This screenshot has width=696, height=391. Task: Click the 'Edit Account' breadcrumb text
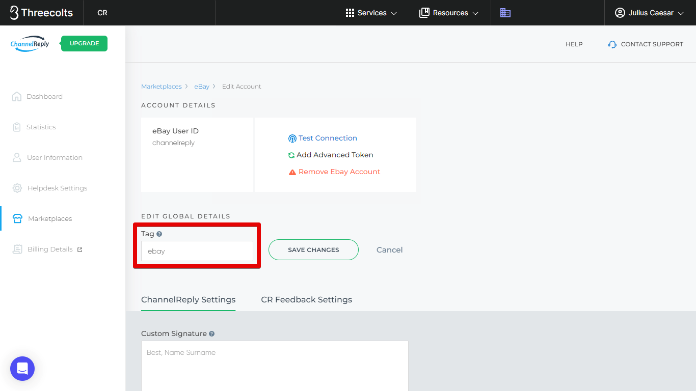(x=242, y=87)
